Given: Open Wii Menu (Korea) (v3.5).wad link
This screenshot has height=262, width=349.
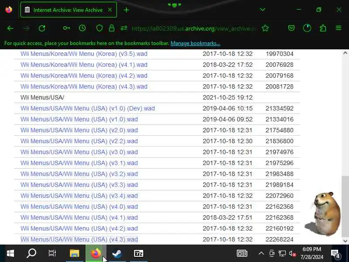Looking at the screenshot, I should click(84, 54).
